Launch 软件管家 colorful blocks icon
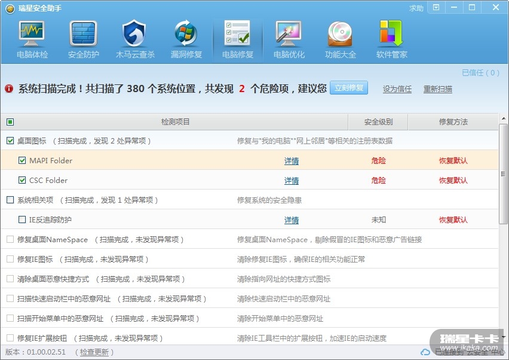Screen dimensions: 509x360 [391, 33]
